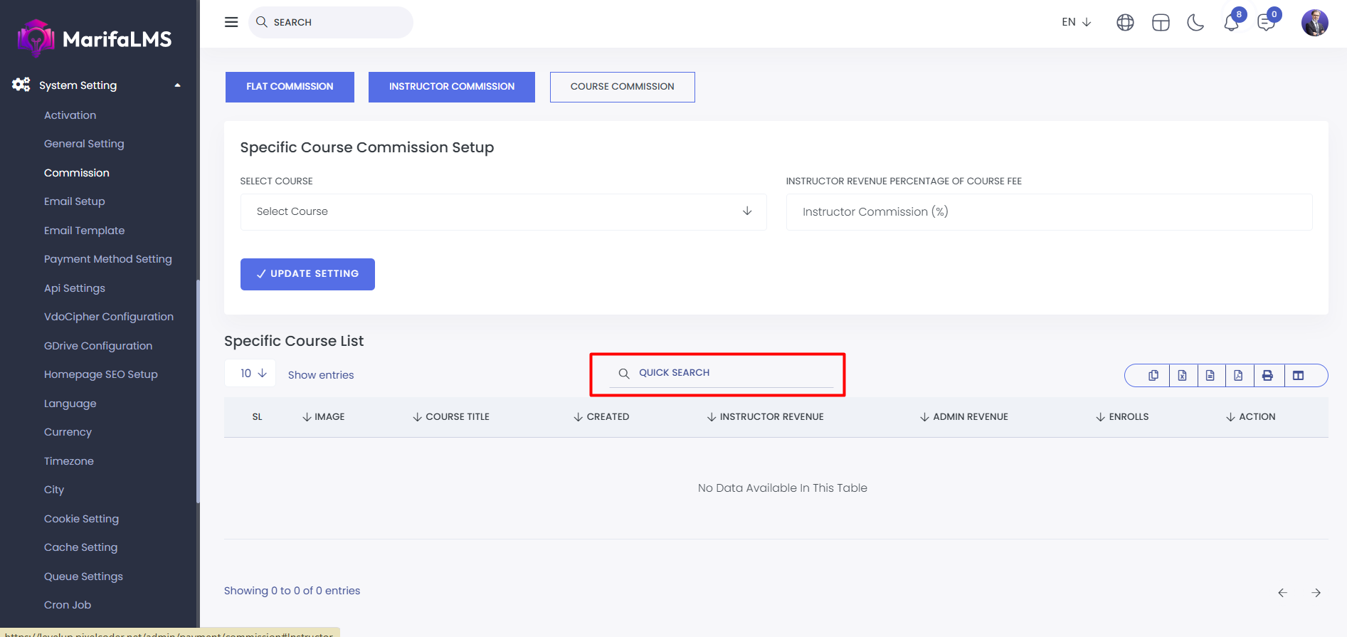Click the Instructor Commission percentage field
This screenshot has height=637, width=1347.
coord(1048,211)
